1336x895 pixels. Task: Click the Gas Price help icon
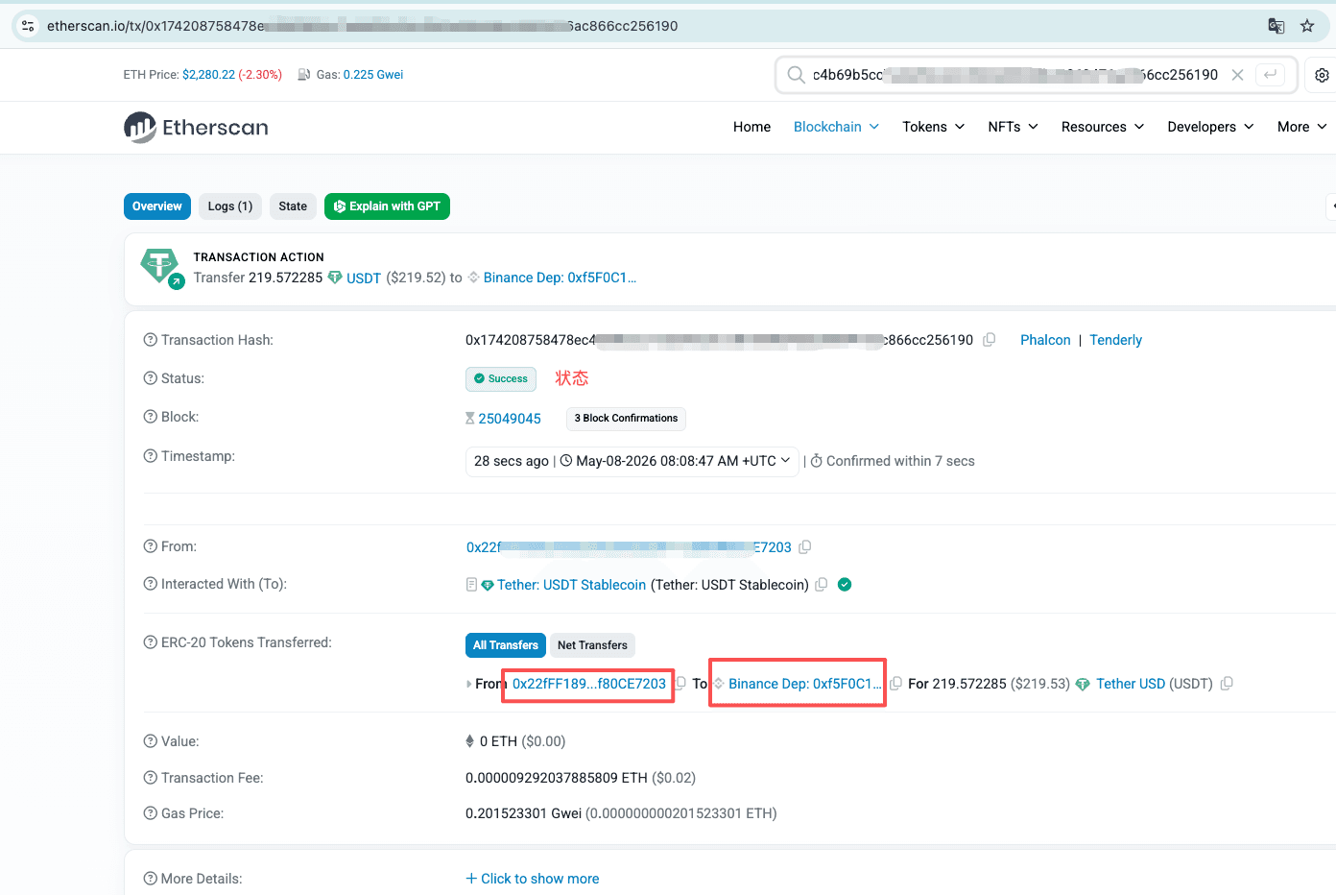tap(151, 813)
